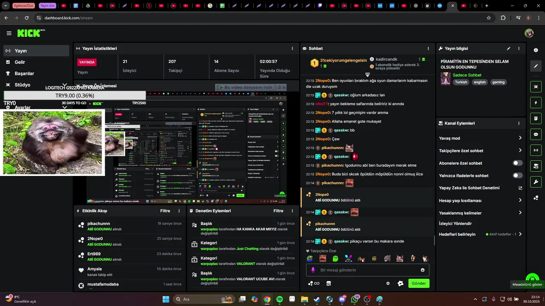The height and width of the screenshot is (306, 545).
Task: Open Yayın İstatistikleri three-dot menu
Action: 292,48
